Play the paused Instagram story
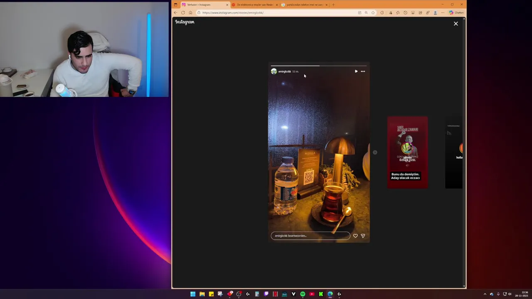Viewport: 532px width, 299px height. 356,71
